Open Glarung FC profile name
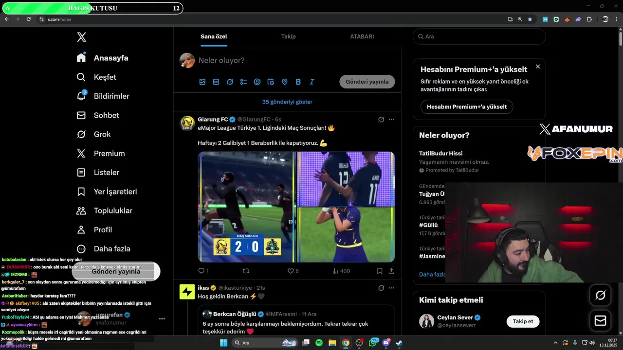 (x=213, y=119)
